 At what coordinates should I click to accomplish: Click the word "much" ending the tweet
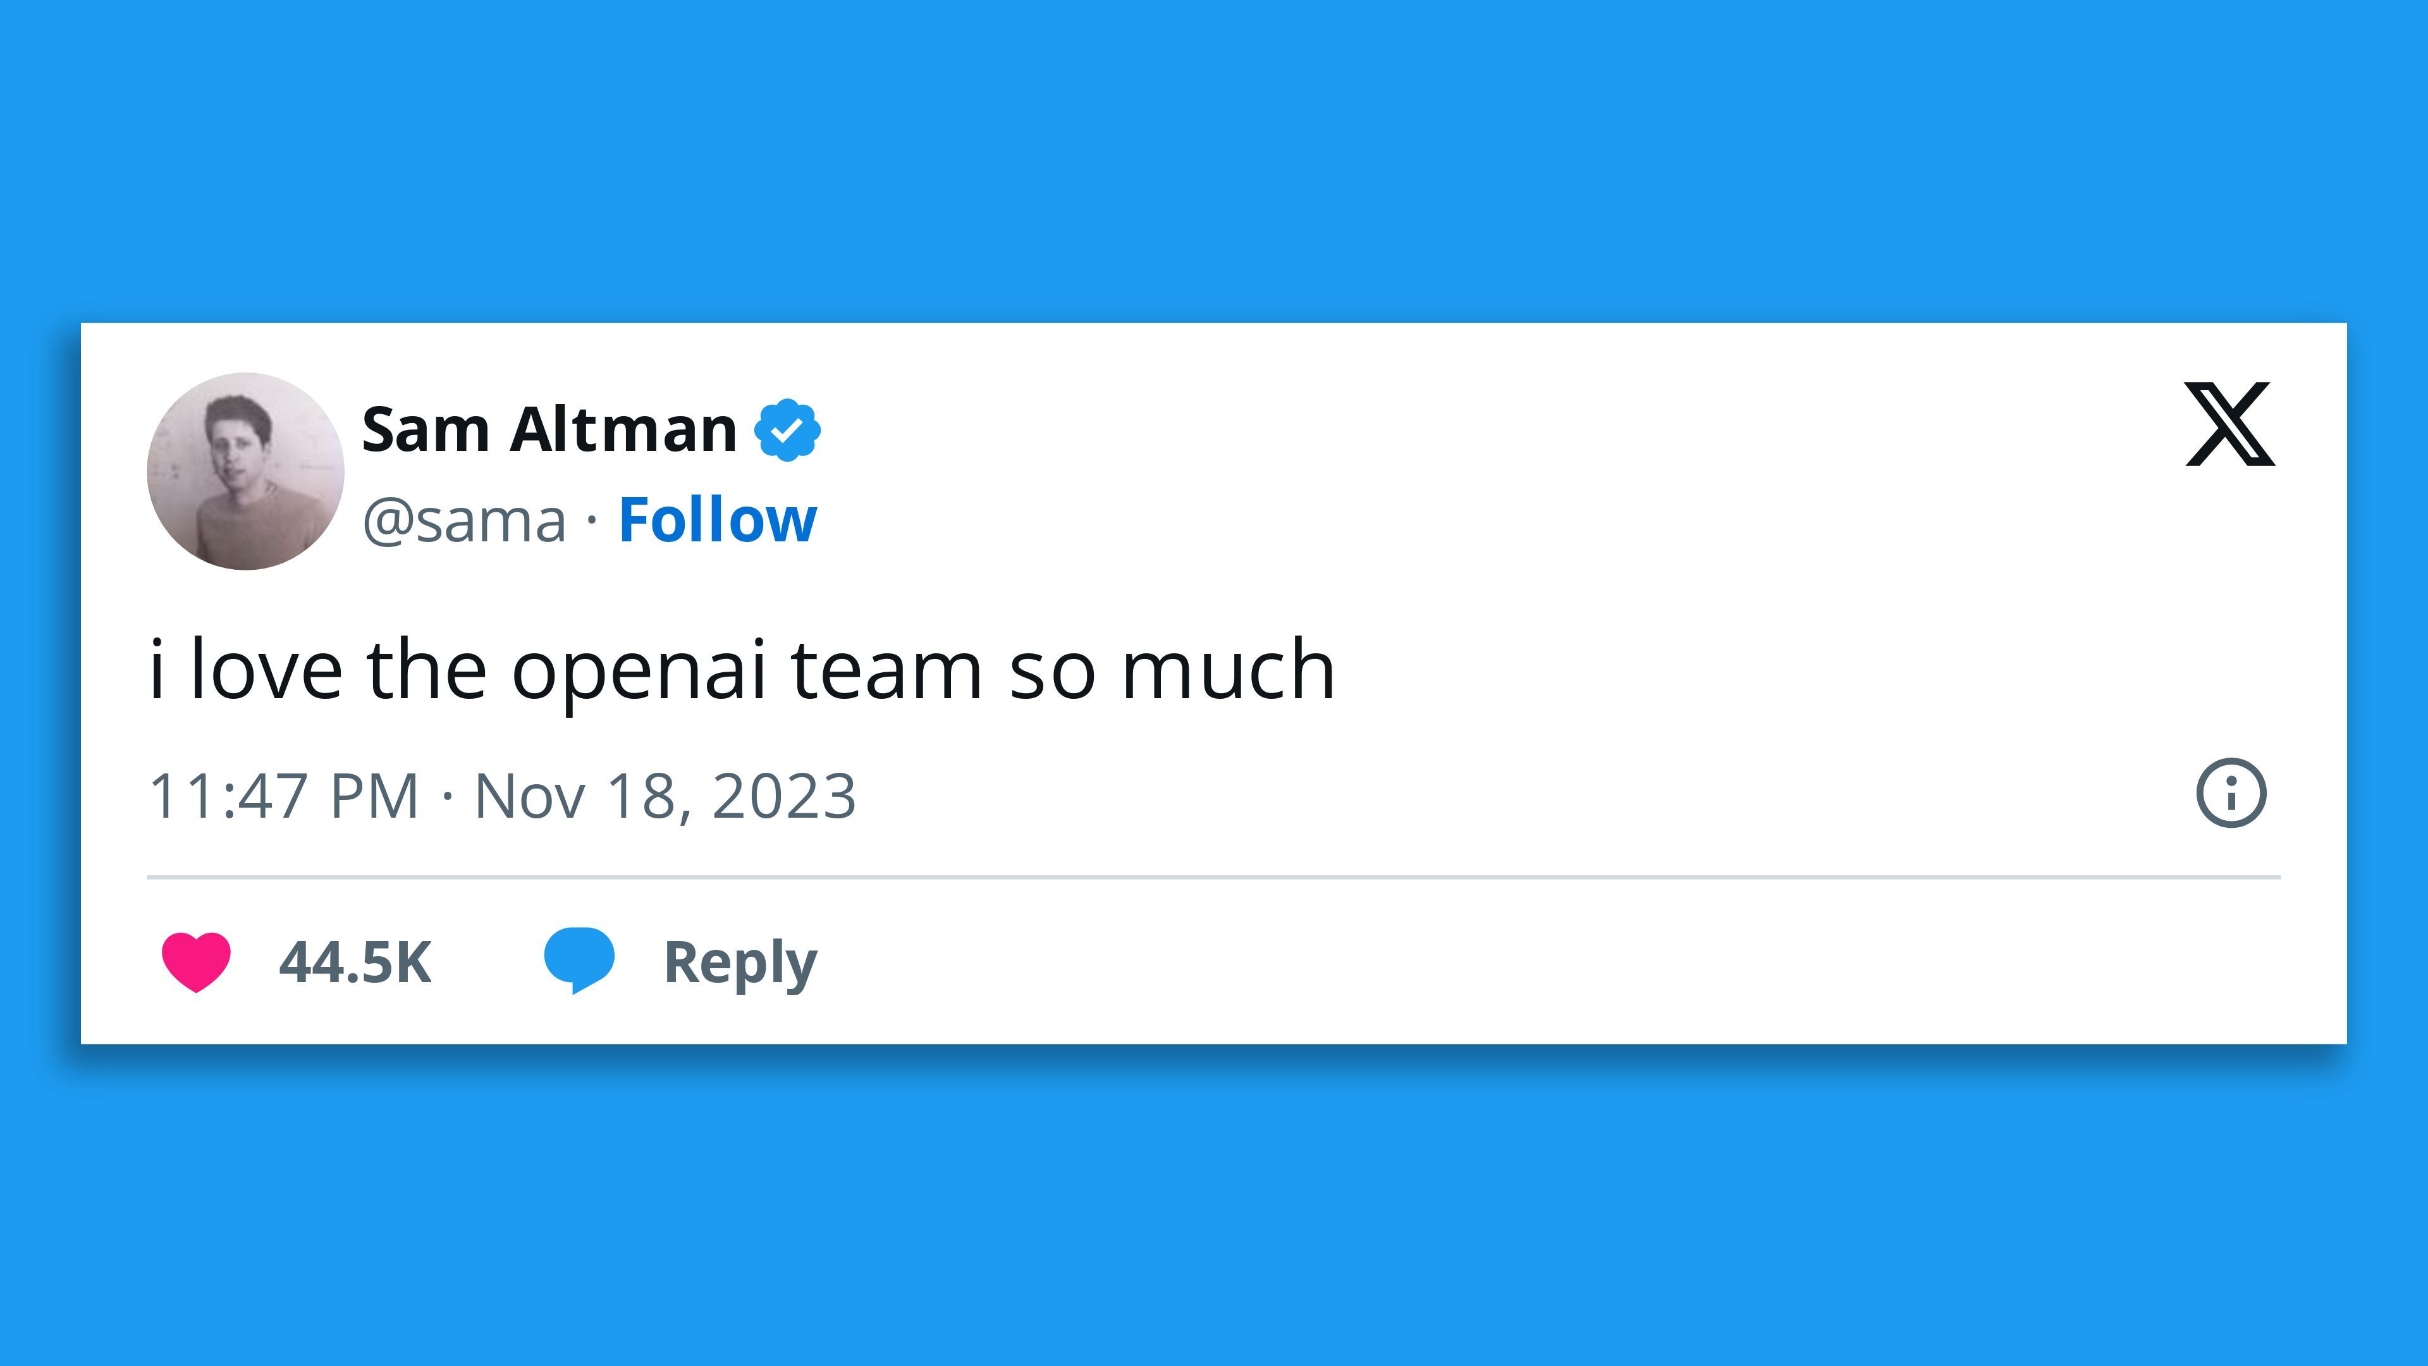click(x=1227, y=671)
